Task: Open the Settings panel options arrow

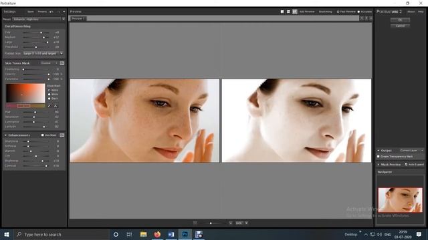Action: point(64,12)
